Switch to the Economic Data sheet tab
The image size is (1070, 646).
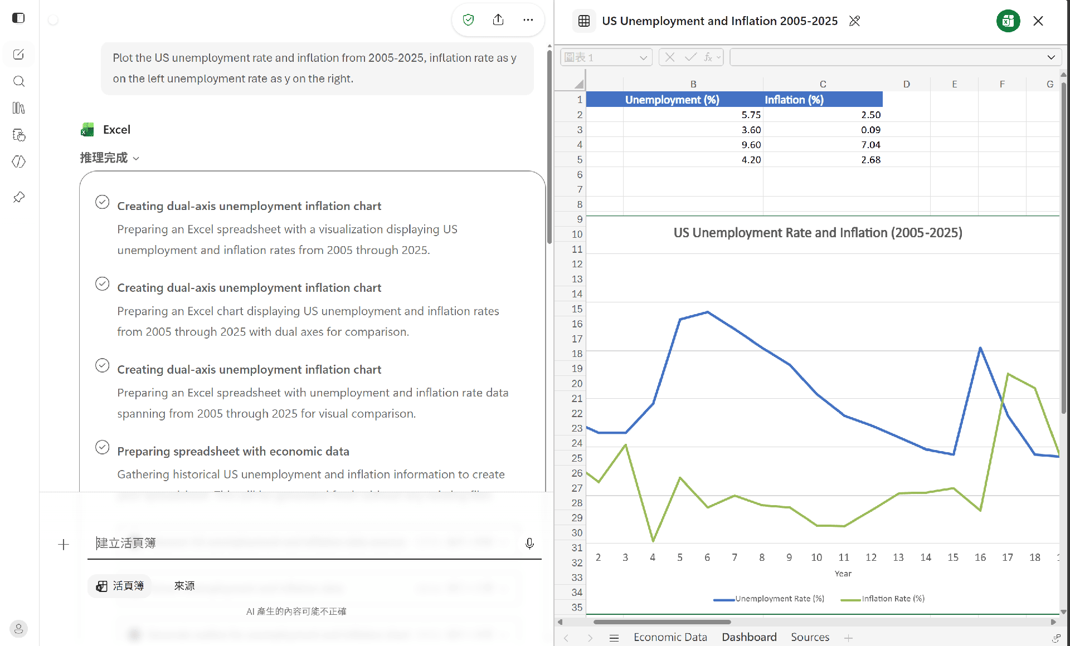[670, 637]
